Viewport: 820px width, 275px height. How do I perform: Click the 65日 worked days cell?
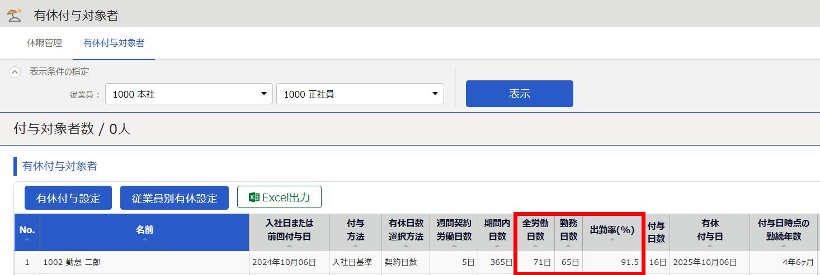tap(569, 262)
